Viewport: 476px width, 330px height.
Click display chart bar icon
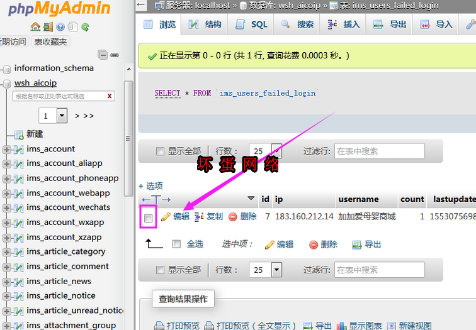pos(341,326)
